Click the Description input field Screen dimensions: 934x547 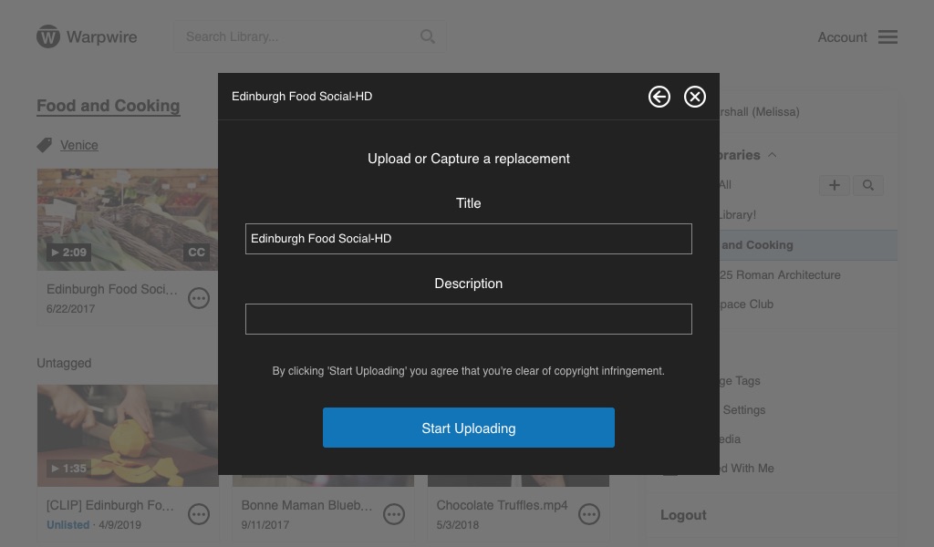(x=468, y=319)
